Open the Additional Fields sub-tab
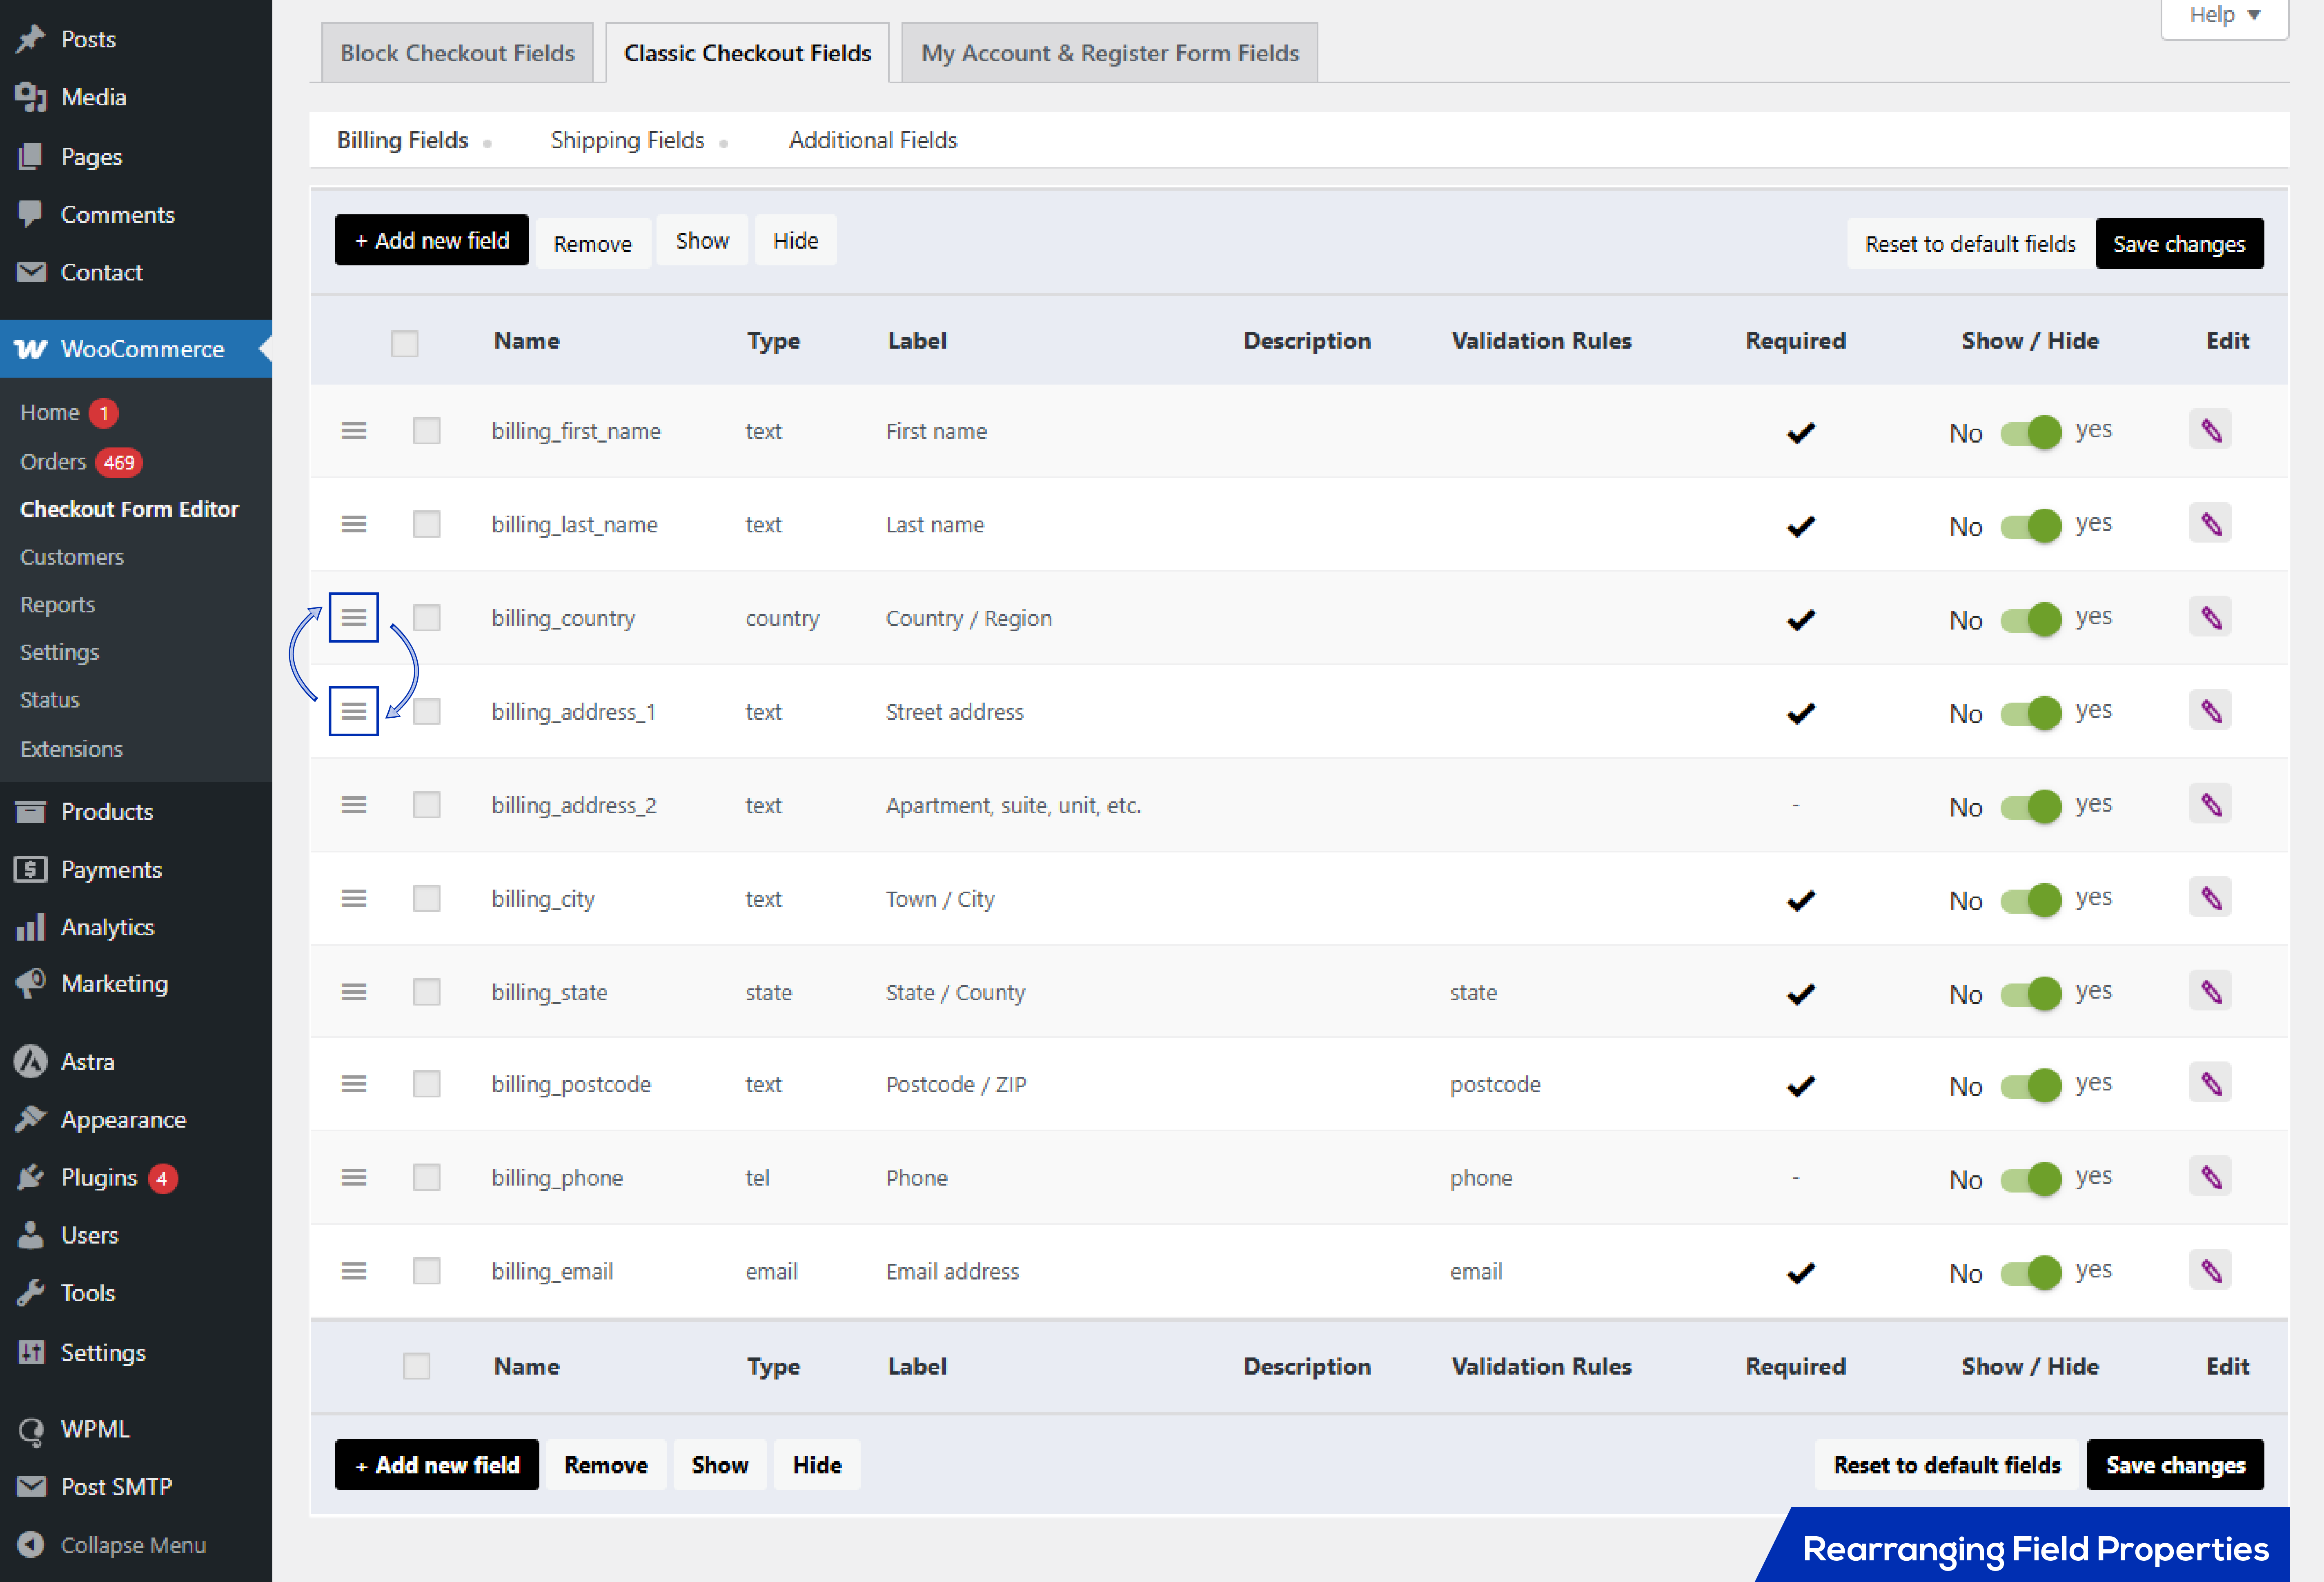Viewport: 2324px width, 1582px height. pyautogui.click(x=872, y=140)
